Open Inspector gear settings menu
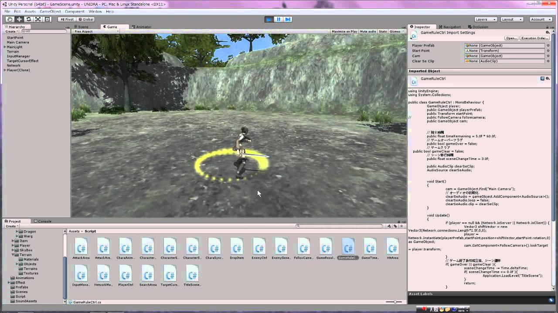558x313 pixels. pyautogui.click(x=548, y=32)
